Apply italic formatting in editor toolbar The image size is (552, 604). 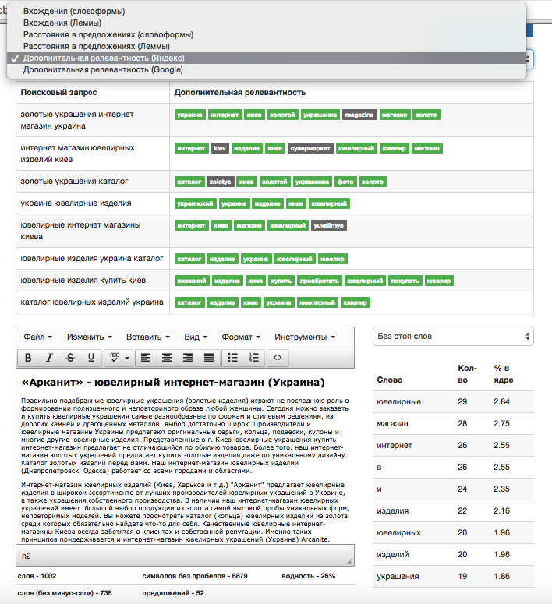click(49, 358)
